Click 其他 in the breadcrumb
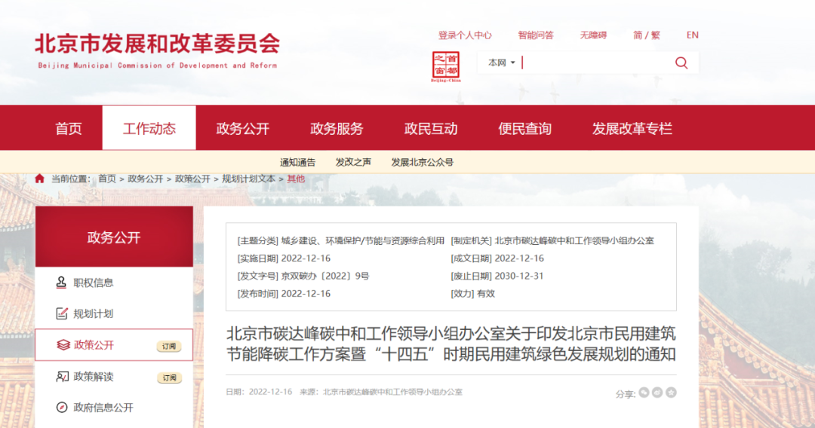This screenshot has width=815, height=428. pos(296,179)
